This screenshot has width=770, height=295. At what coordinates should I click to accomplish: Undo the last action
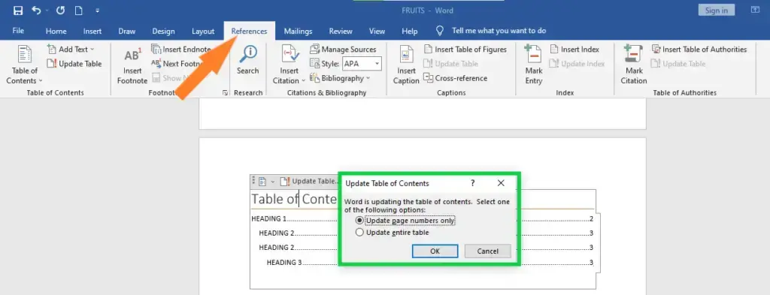tap(36, 11)
